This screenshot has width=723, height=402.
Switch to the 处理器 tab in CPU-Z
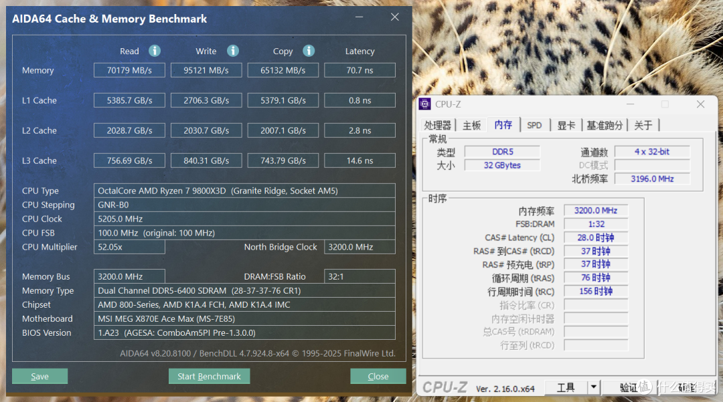click(438, 125)
